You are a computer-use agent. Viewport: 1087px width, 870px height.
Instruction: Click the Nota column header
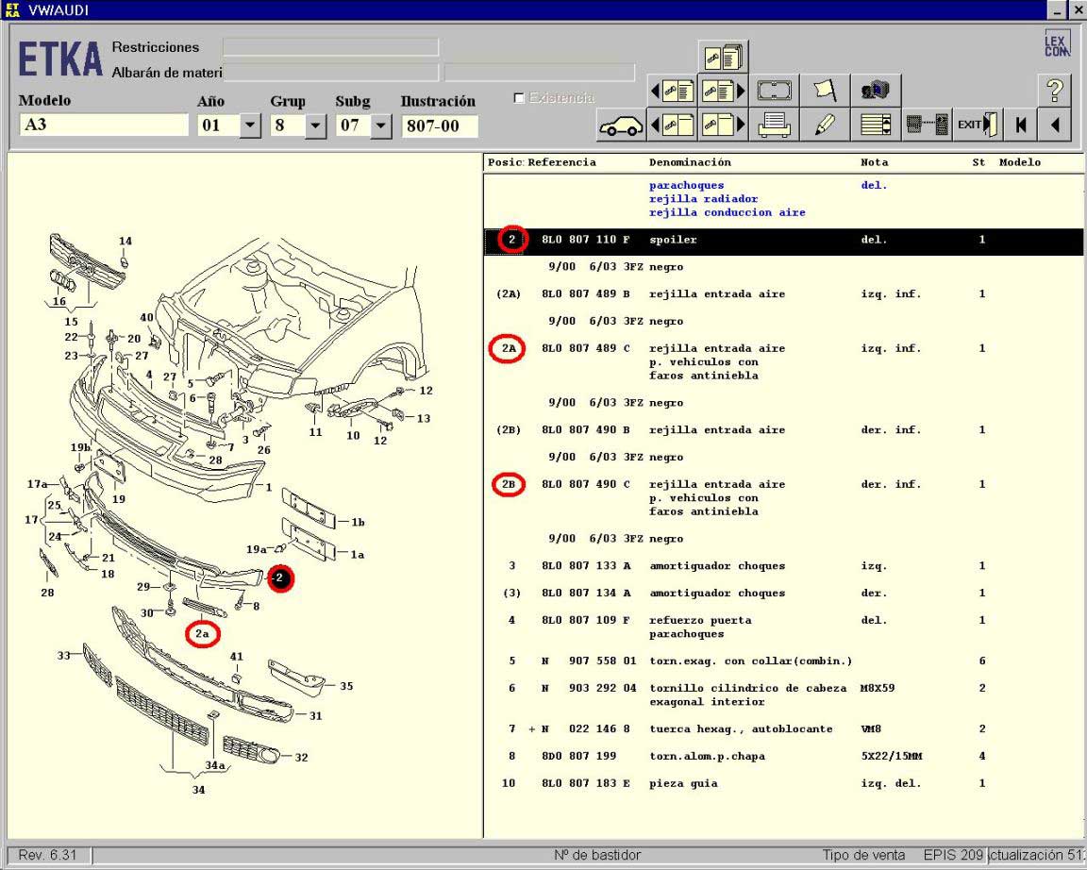(x=874, y=162)
